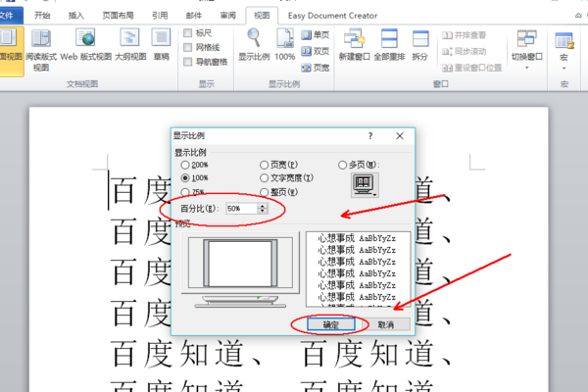Enable the 导航窗格 navigation pane checkbox
Image resolution: width=588 pixels, height=392 pixels.
pyautogui.click(x=188, y=62)
